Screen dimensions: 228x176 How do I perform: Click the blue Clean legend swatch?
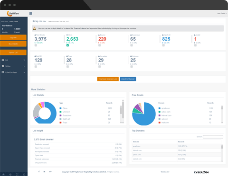60,108
